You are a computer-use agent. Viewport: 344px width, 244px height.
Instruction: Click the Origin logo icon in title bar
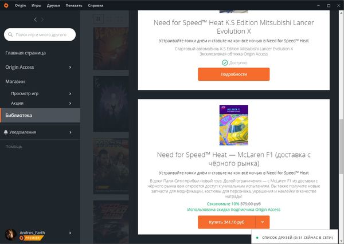(x=6, y=5)
